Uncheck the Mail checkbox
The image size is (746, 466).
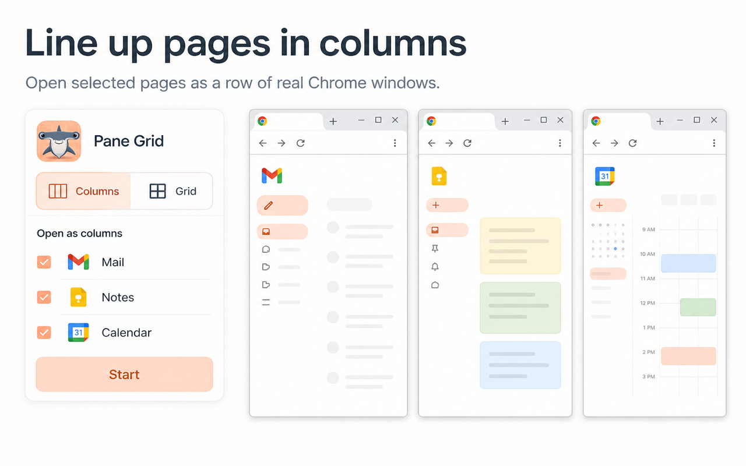coord(44,262)
